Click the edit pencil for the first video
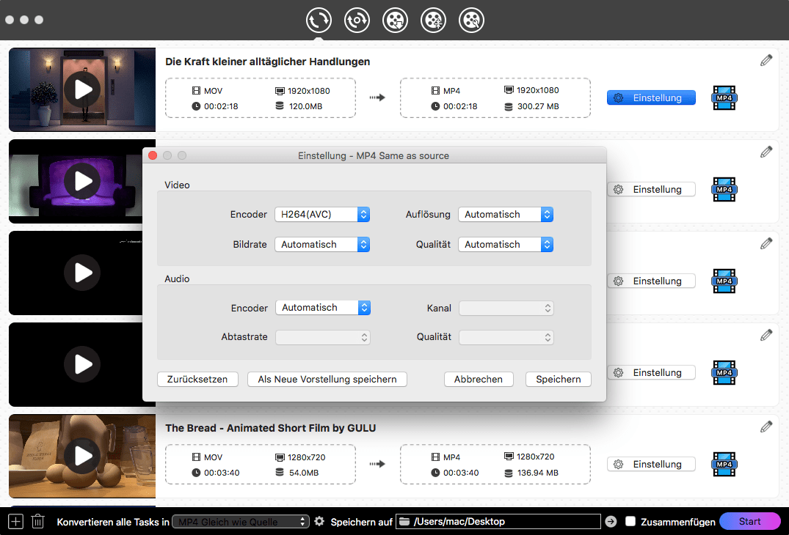This screenshot has height=535, width=789. tap(766, 61)
